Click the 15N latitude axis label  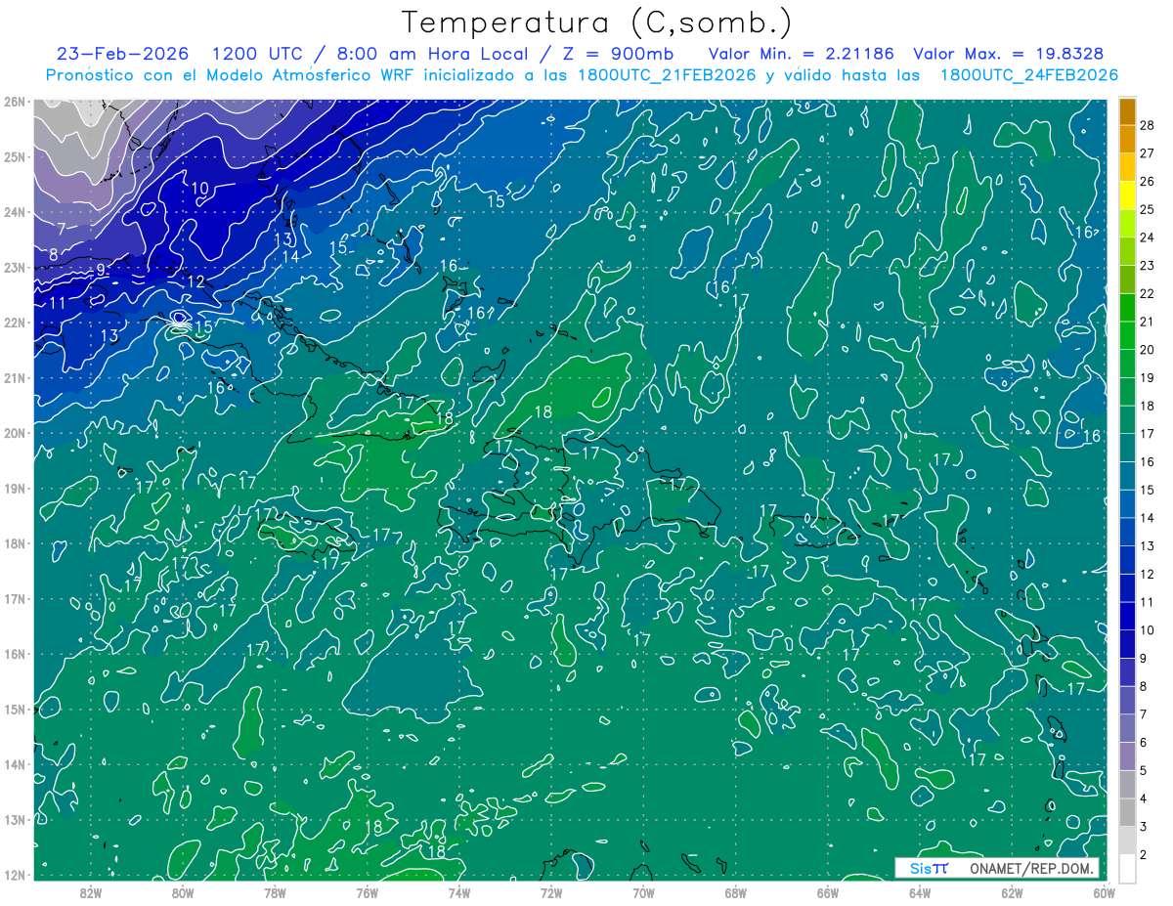(15, 710)
